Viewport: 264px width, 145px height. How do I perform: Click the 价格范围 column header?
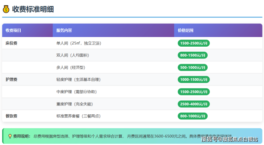186,31
